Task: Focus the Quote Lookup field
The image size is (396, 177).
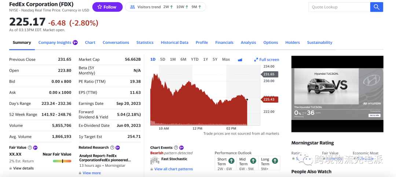Action: click(x=339, y=7)
